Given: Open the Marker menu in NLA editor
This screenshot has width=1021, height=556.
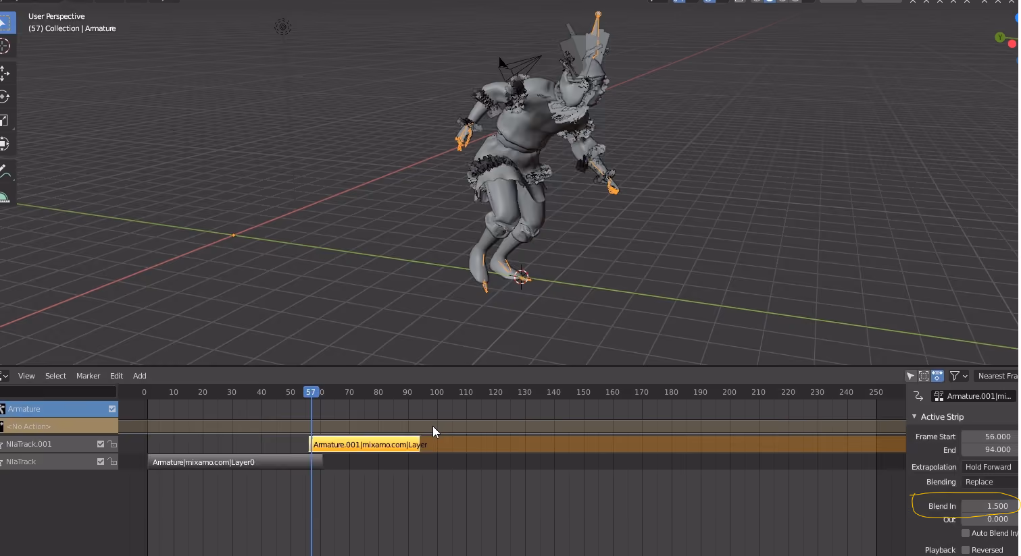Looking at the screenshot, I should pyautogui.click(x=88, y=376).
